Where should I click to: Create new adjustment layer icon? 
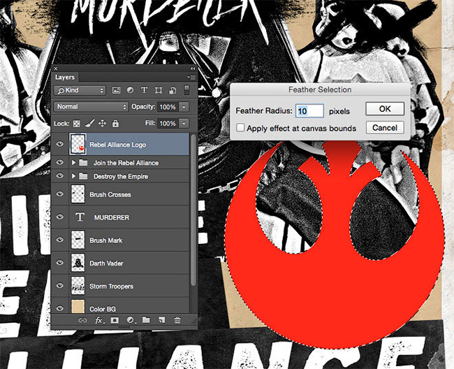(x=131, y=320)
